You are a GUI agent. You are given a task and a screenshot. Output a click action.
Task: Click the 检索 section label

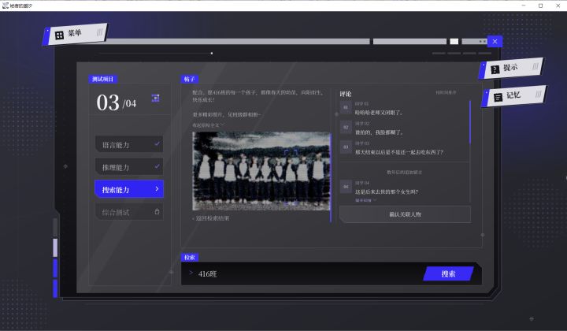190,258
